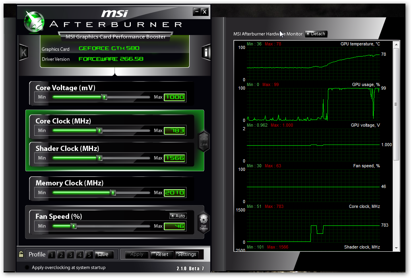411x278 pixels.
Task: Click the Core clock MHz graph
Action: (x=313, y=226)
